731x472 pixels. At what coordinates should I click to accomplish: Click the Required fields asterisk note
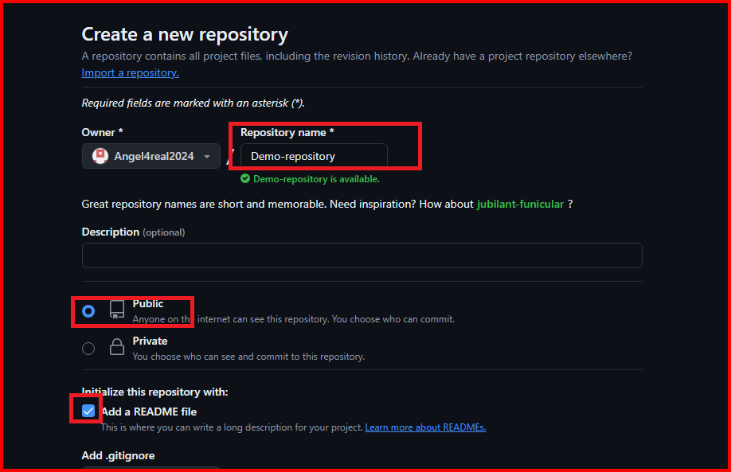pos(193,103)
